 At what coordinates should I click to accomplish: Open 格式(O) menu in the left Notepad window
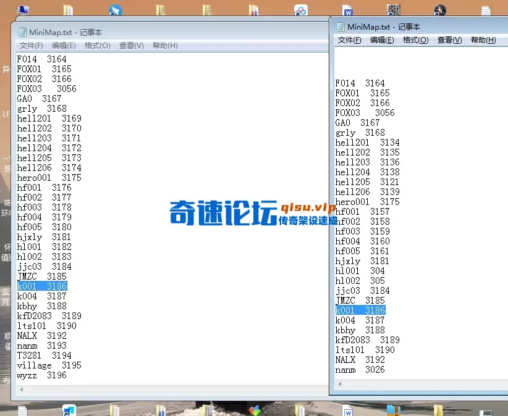pos(98,46)
